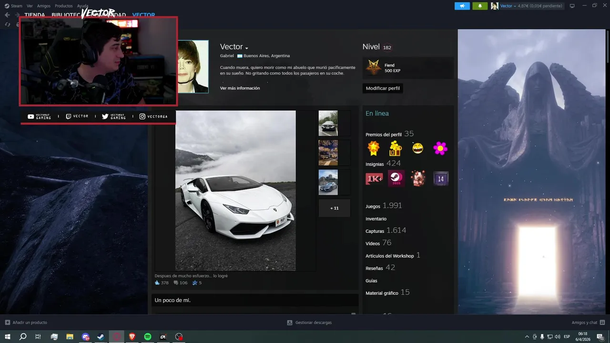Image resolution: width=610 pixels, height=343 pixels.
Task: Open the VECTOR profile tab
Action: (143, 15)
